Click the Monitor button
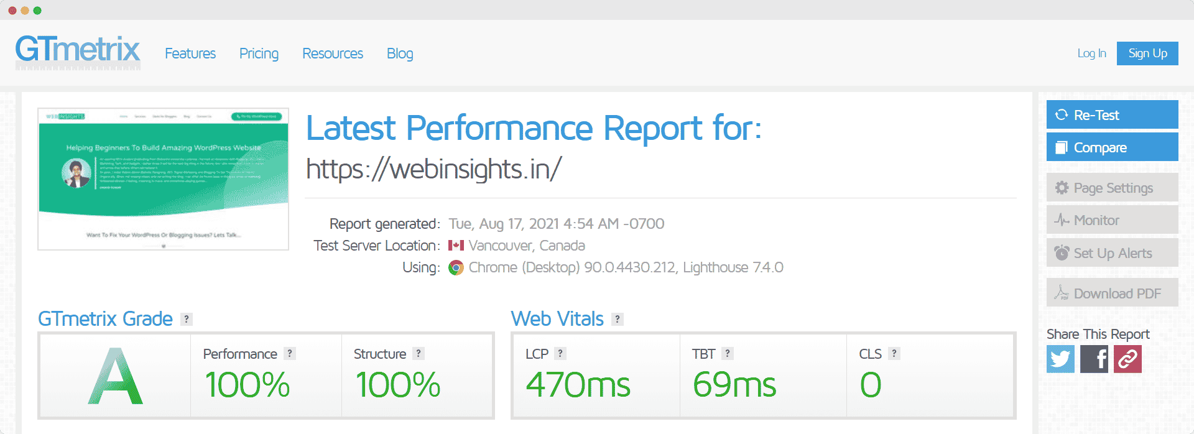This screenshot has height=434, width=1194. coord(1112,219)
